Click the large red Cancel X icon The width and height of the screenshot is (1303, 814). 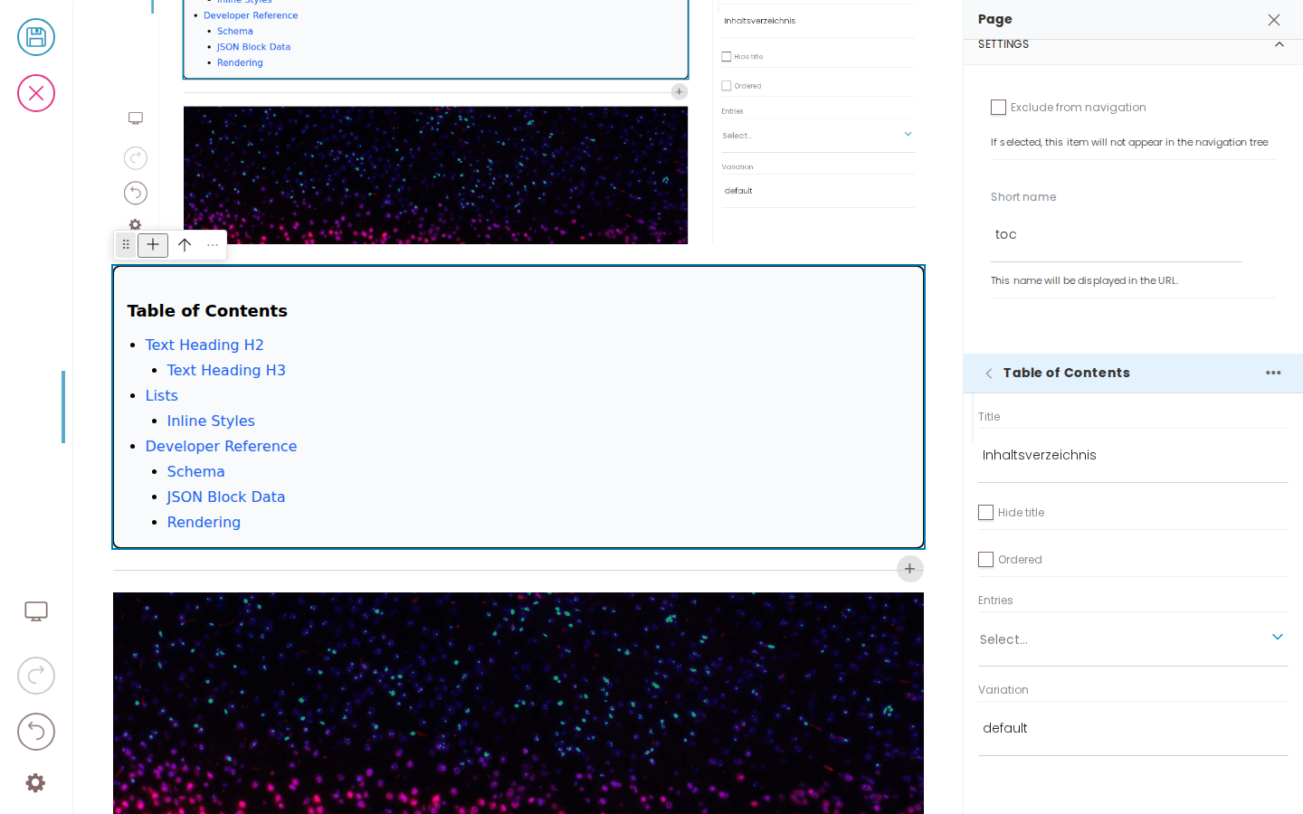tap(36, 93)
